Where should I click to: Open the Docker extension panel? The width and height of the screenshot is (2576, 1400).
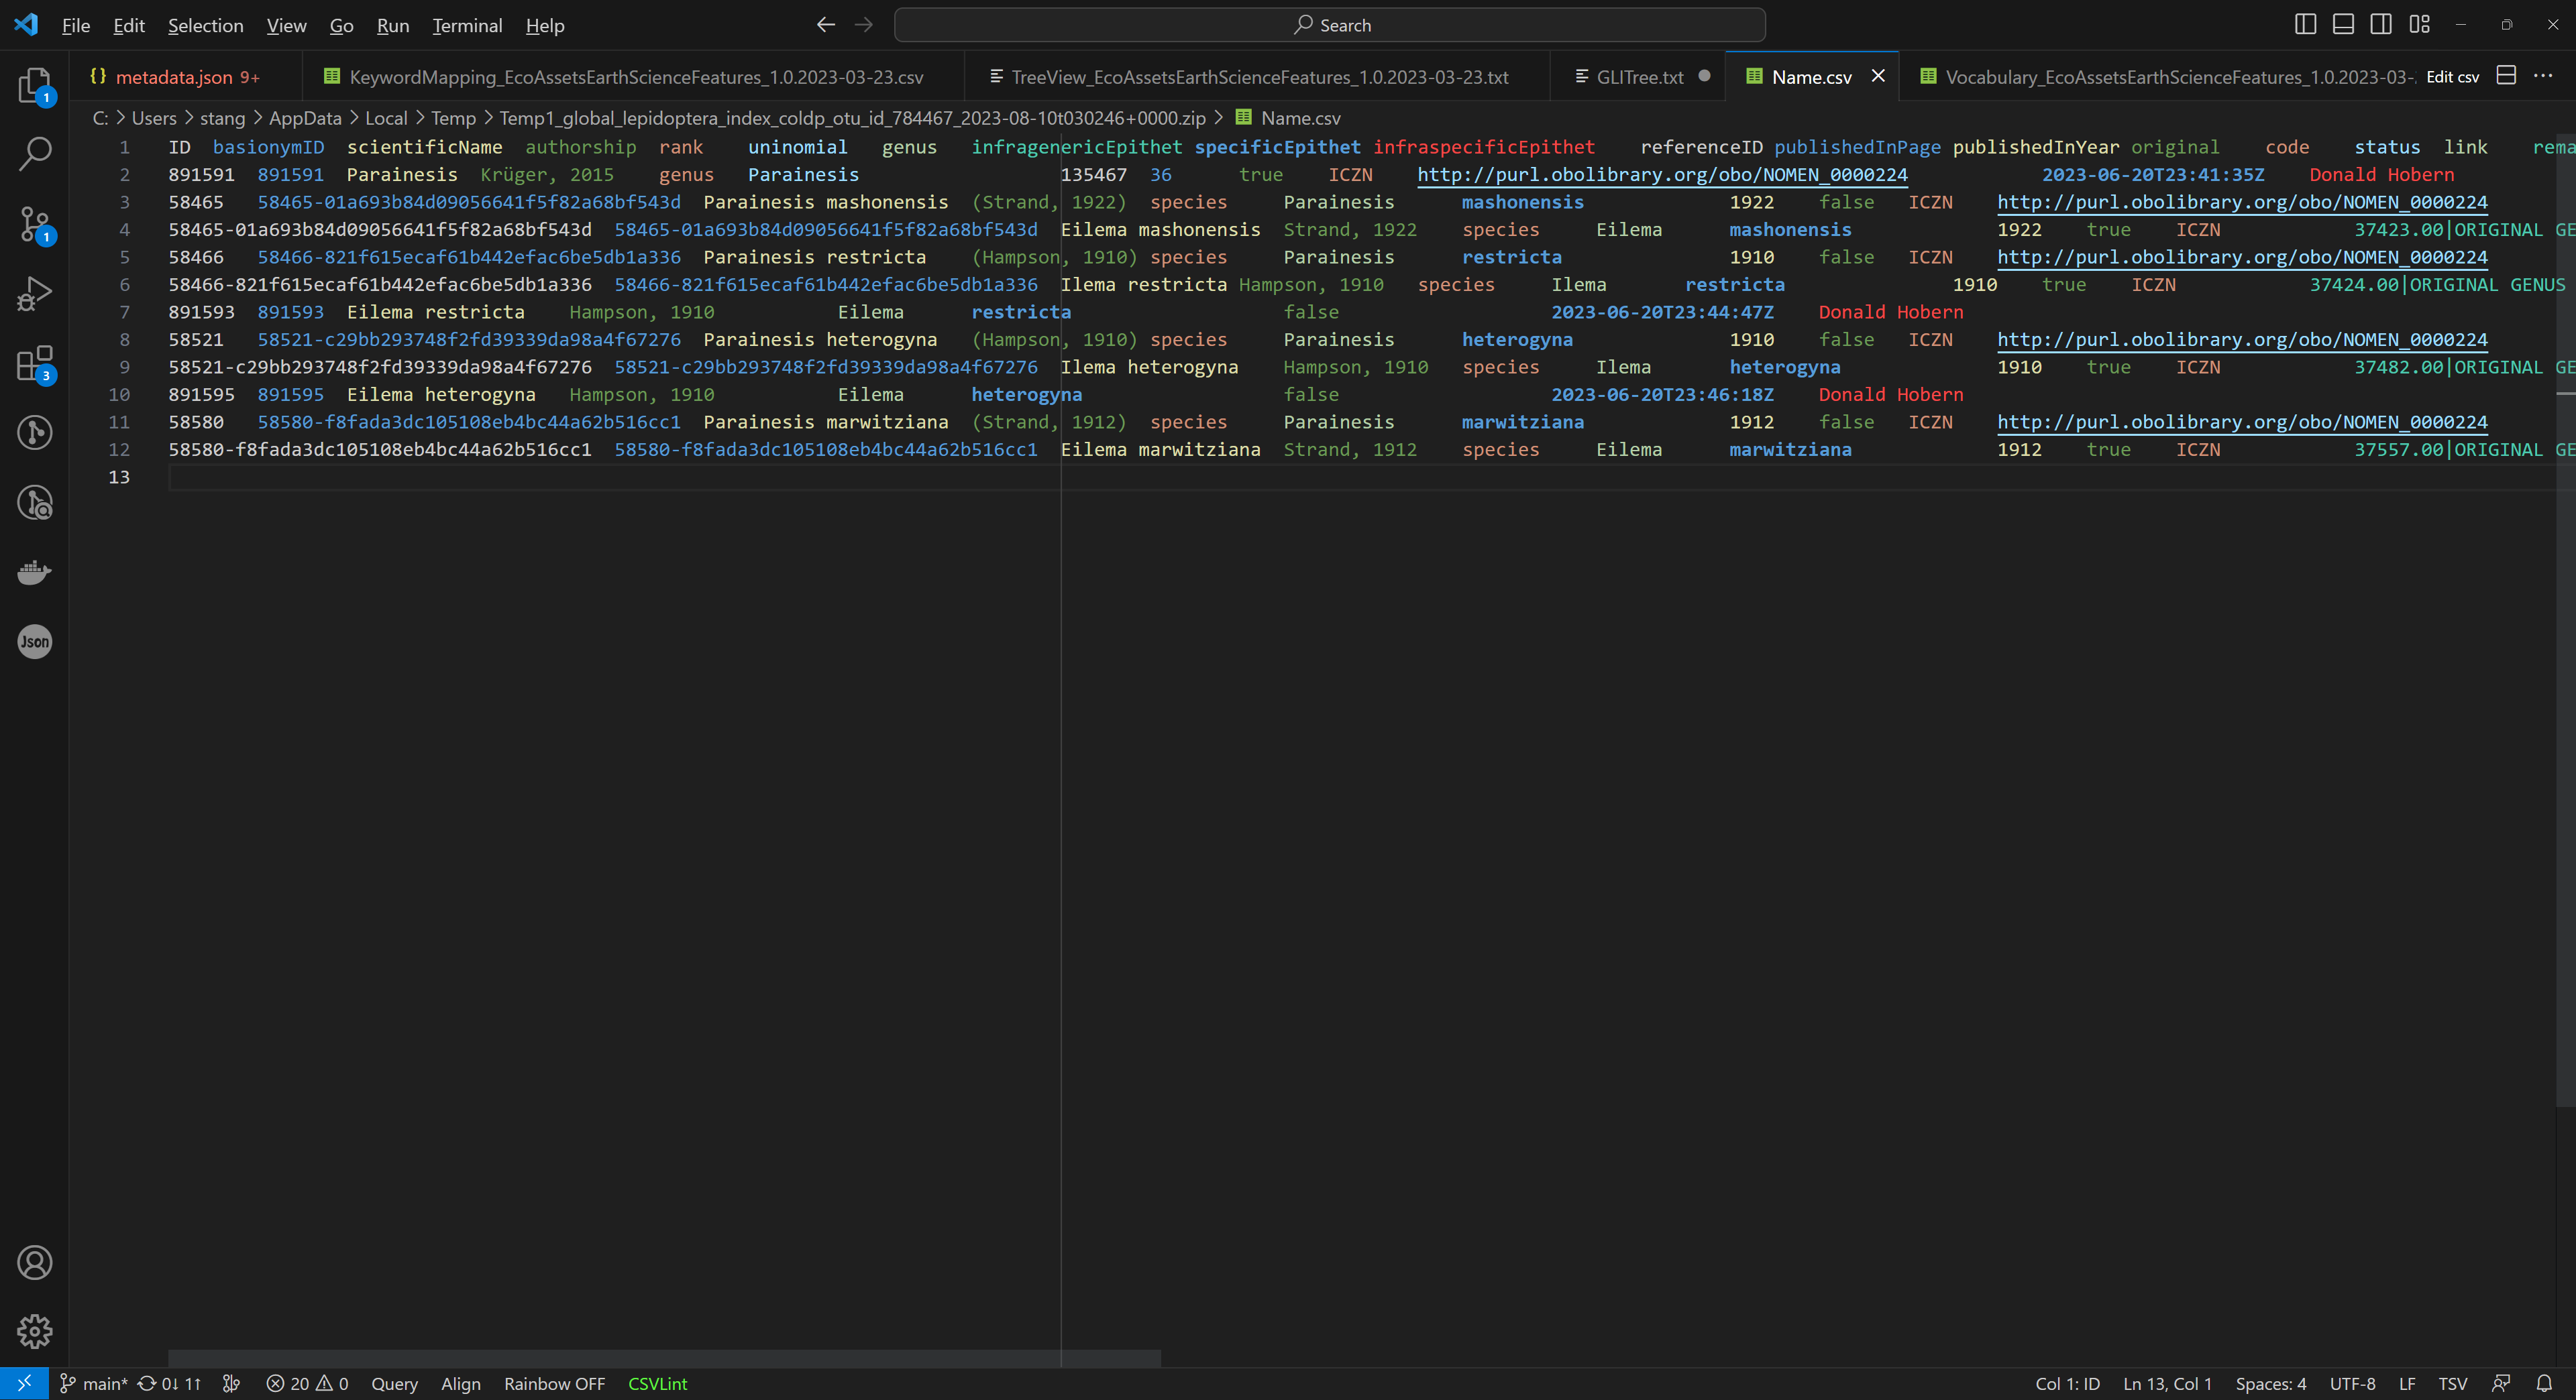(35, 571)
